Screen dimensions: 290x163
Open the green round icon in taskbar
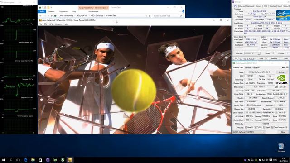(x=63, y=160)
